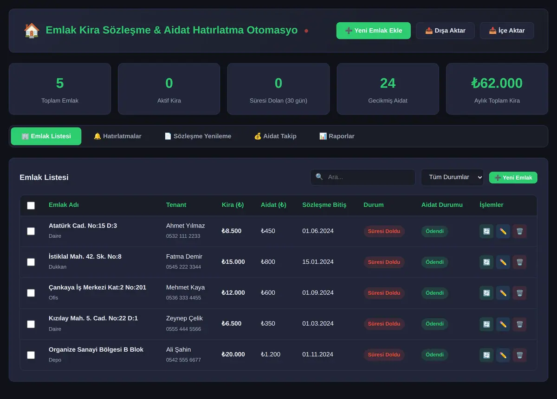
Task: Select the İstiklal Mah. 42. Sk. row checkbox
Action: [31, 262]
